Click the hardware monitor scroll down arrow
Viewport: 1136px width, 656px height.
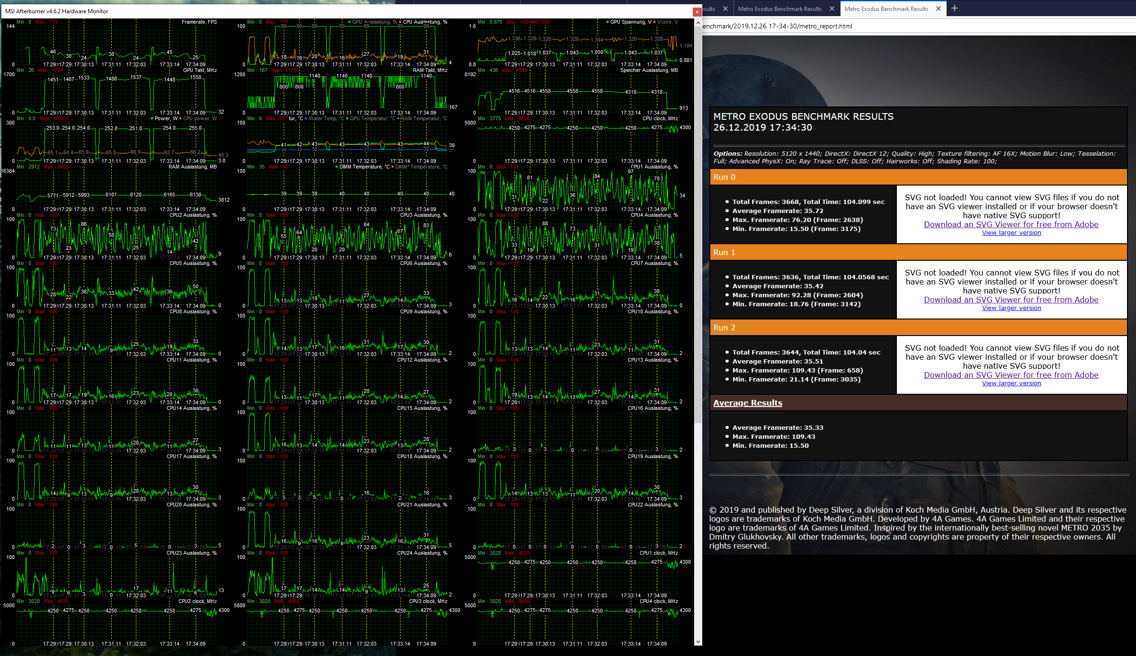pyautogui.click(x=698, y=642)
